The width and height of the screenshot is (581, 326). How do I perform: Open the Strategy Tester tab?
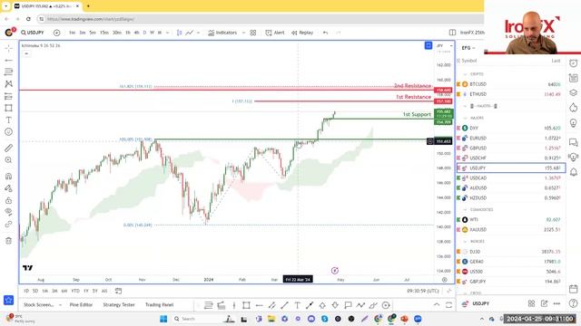[119, 305]
